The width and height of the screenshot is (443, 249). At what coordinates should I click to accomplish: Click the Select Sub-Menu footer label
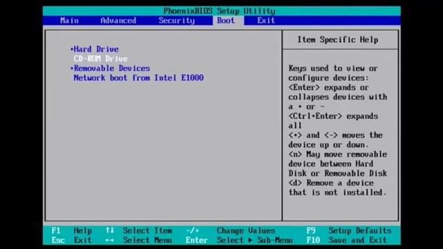tap(255, 240)
